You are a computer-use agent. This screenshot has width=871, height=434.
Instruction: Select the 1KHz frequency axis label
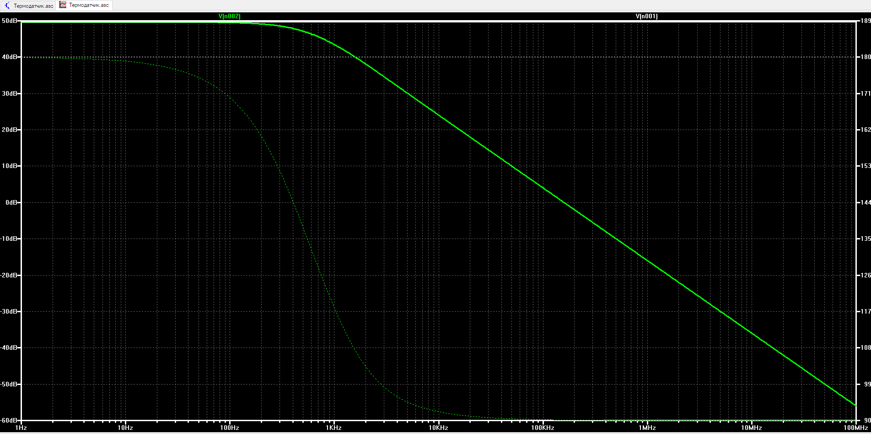point(334,428)
